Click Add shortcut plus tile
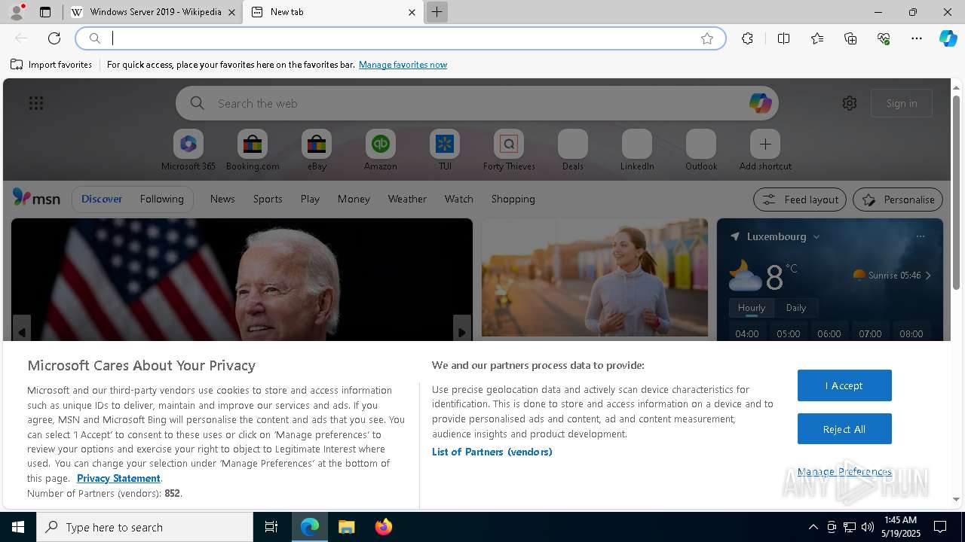 coord(765,151)
